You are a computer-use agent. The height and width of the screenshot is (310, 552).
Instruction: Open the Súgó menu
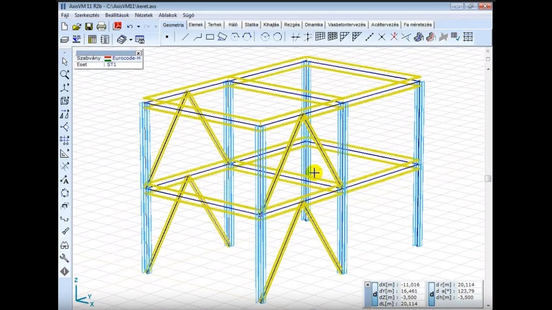[x=188, y=15]
